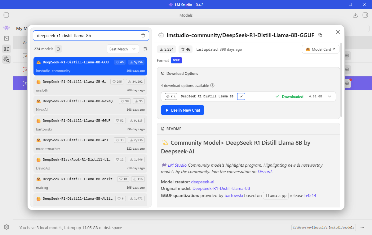Click the 5,554 downloads badge in details pane
This screenshot has width=372, height=235.
click(167, 49)
